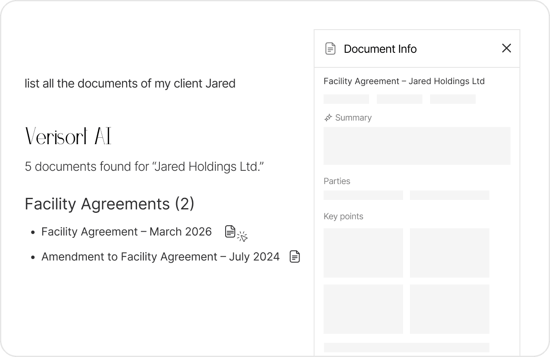The height and width of the screenshot is (357, 550).
Task: Click the Document Info header file icon
Action: tap(330, 48)
